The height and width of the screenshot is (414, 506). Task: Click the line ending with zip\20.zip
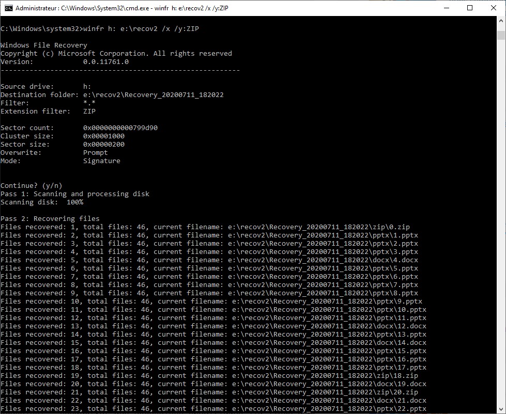[209, 392]
